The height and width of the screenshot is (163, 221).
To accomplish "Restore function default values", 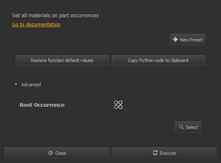I will (62, 60).
